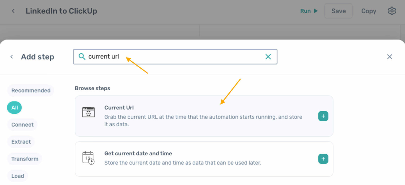Go back from LinkedIn to ClickUp playbook
The height and width of the screenshot is (185, 405).
click(13, 11)
